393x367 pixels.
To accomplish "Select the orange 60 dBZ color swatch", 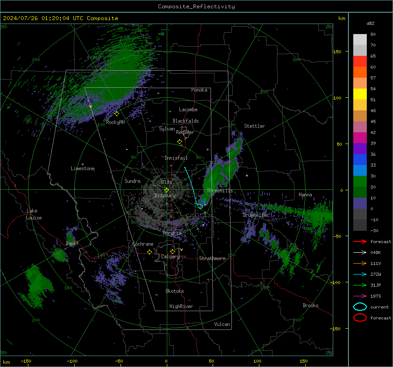I will point(360,72).
